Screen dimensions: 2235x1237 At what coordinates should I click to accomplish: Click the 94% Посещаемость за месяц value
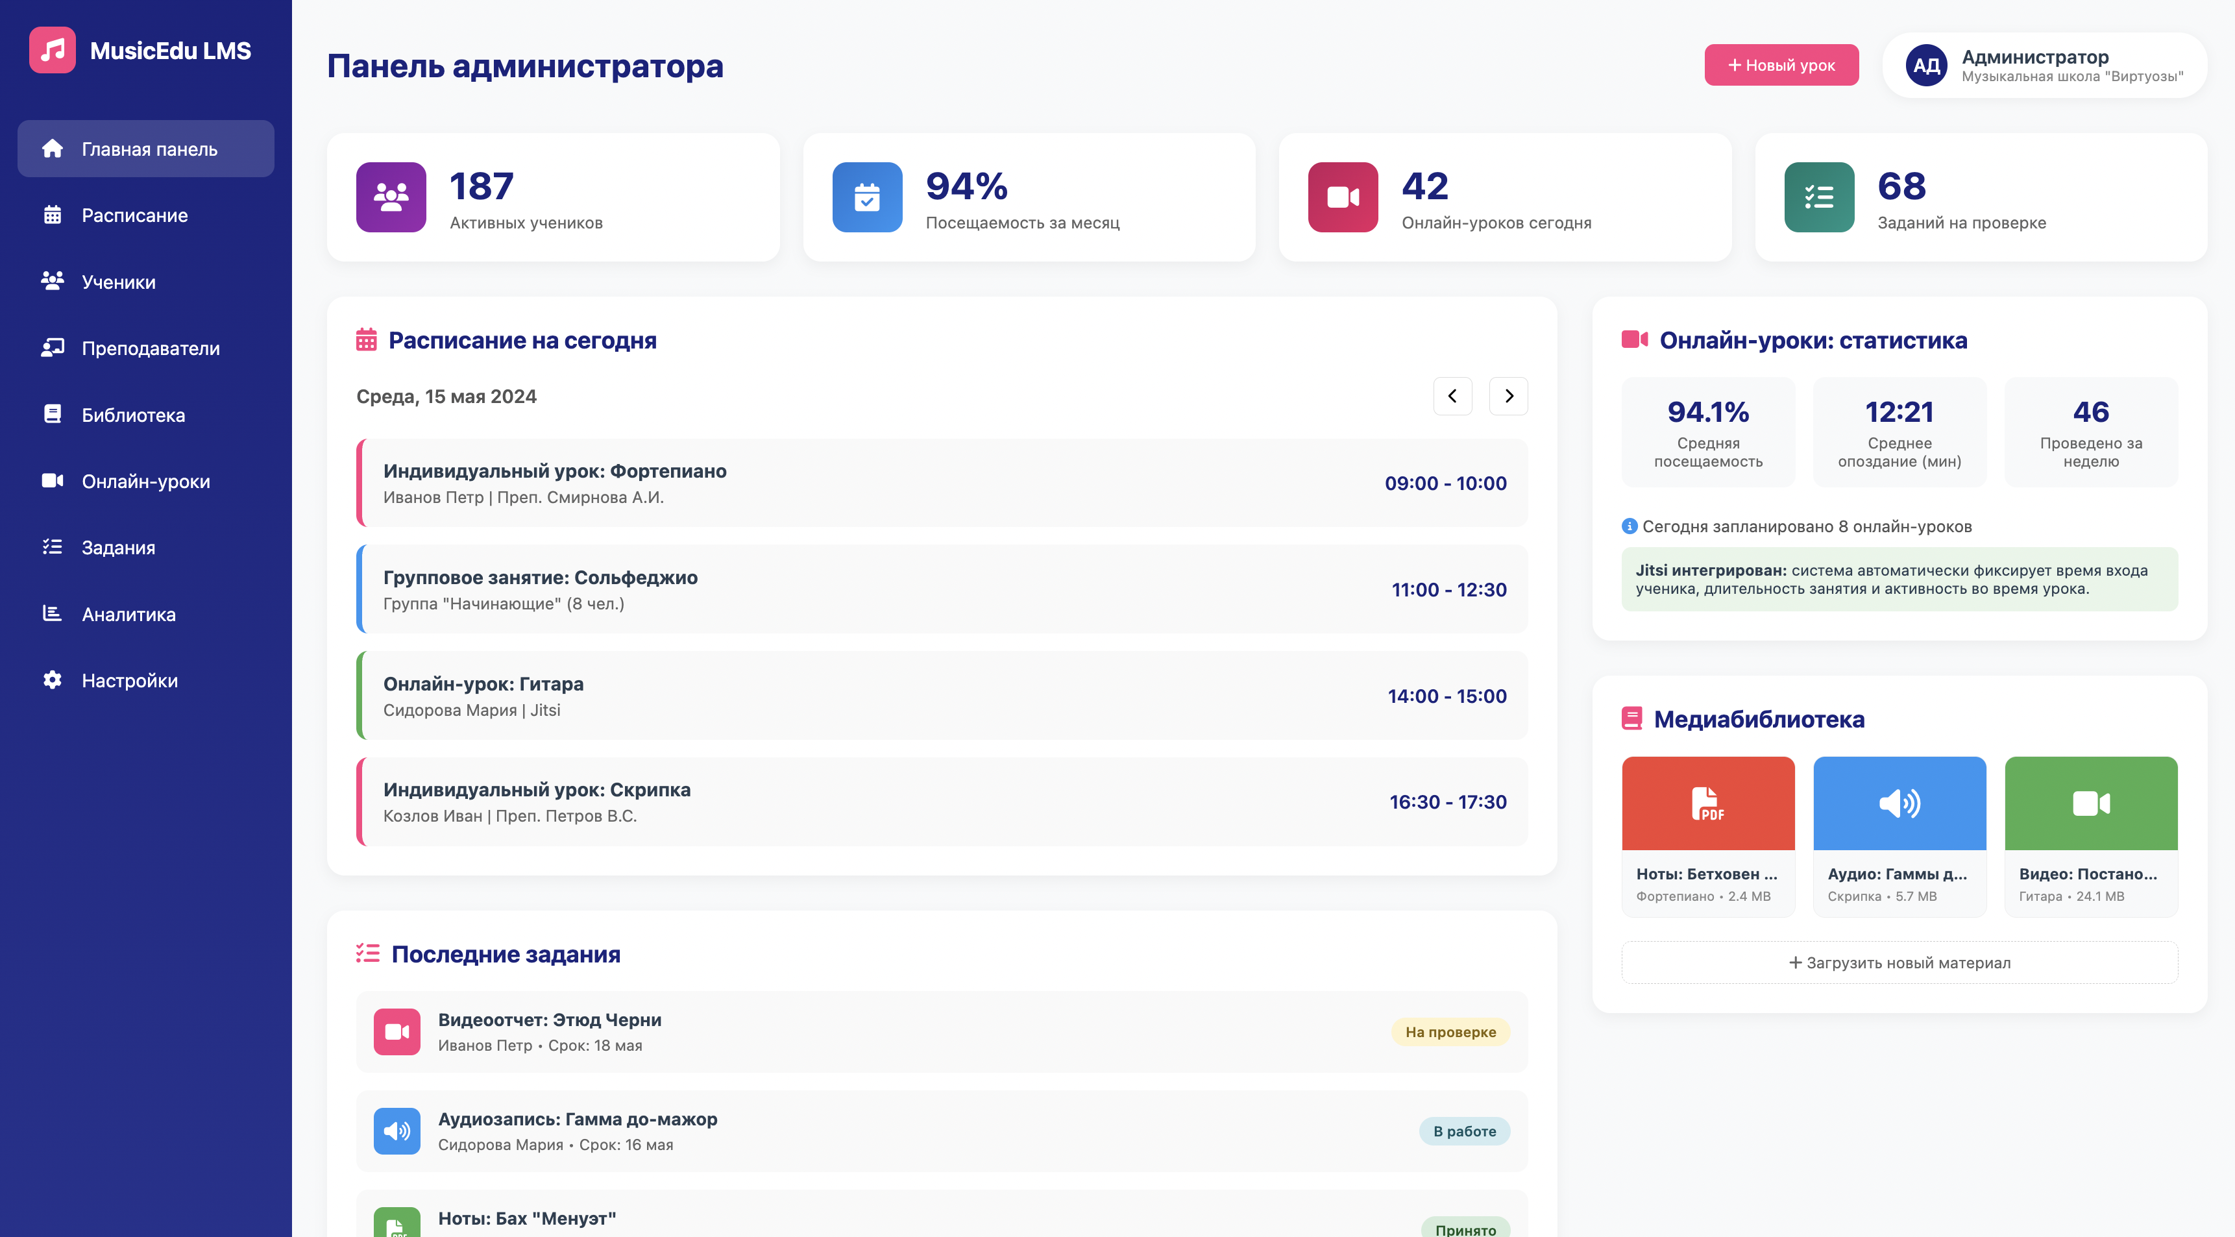(x=966, y=186)
